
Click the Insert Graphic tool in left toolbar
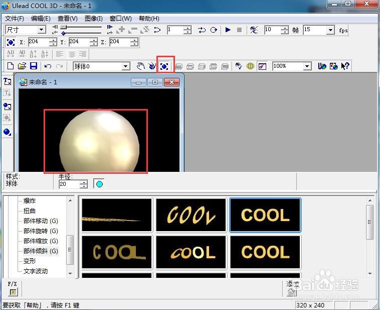point(8,107)
